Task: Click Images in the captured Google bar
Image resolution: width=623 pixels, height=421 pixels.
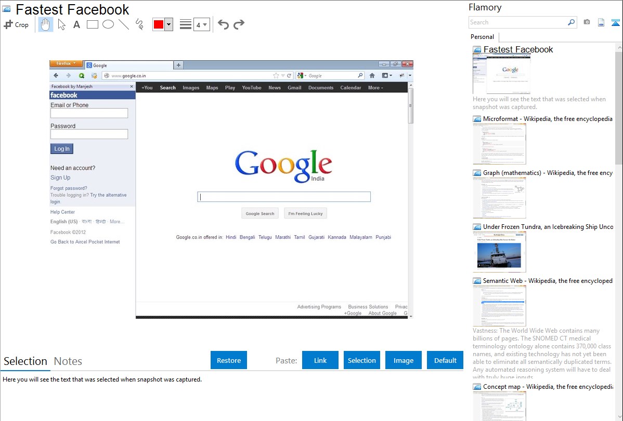Action: [x=191, y=88]
